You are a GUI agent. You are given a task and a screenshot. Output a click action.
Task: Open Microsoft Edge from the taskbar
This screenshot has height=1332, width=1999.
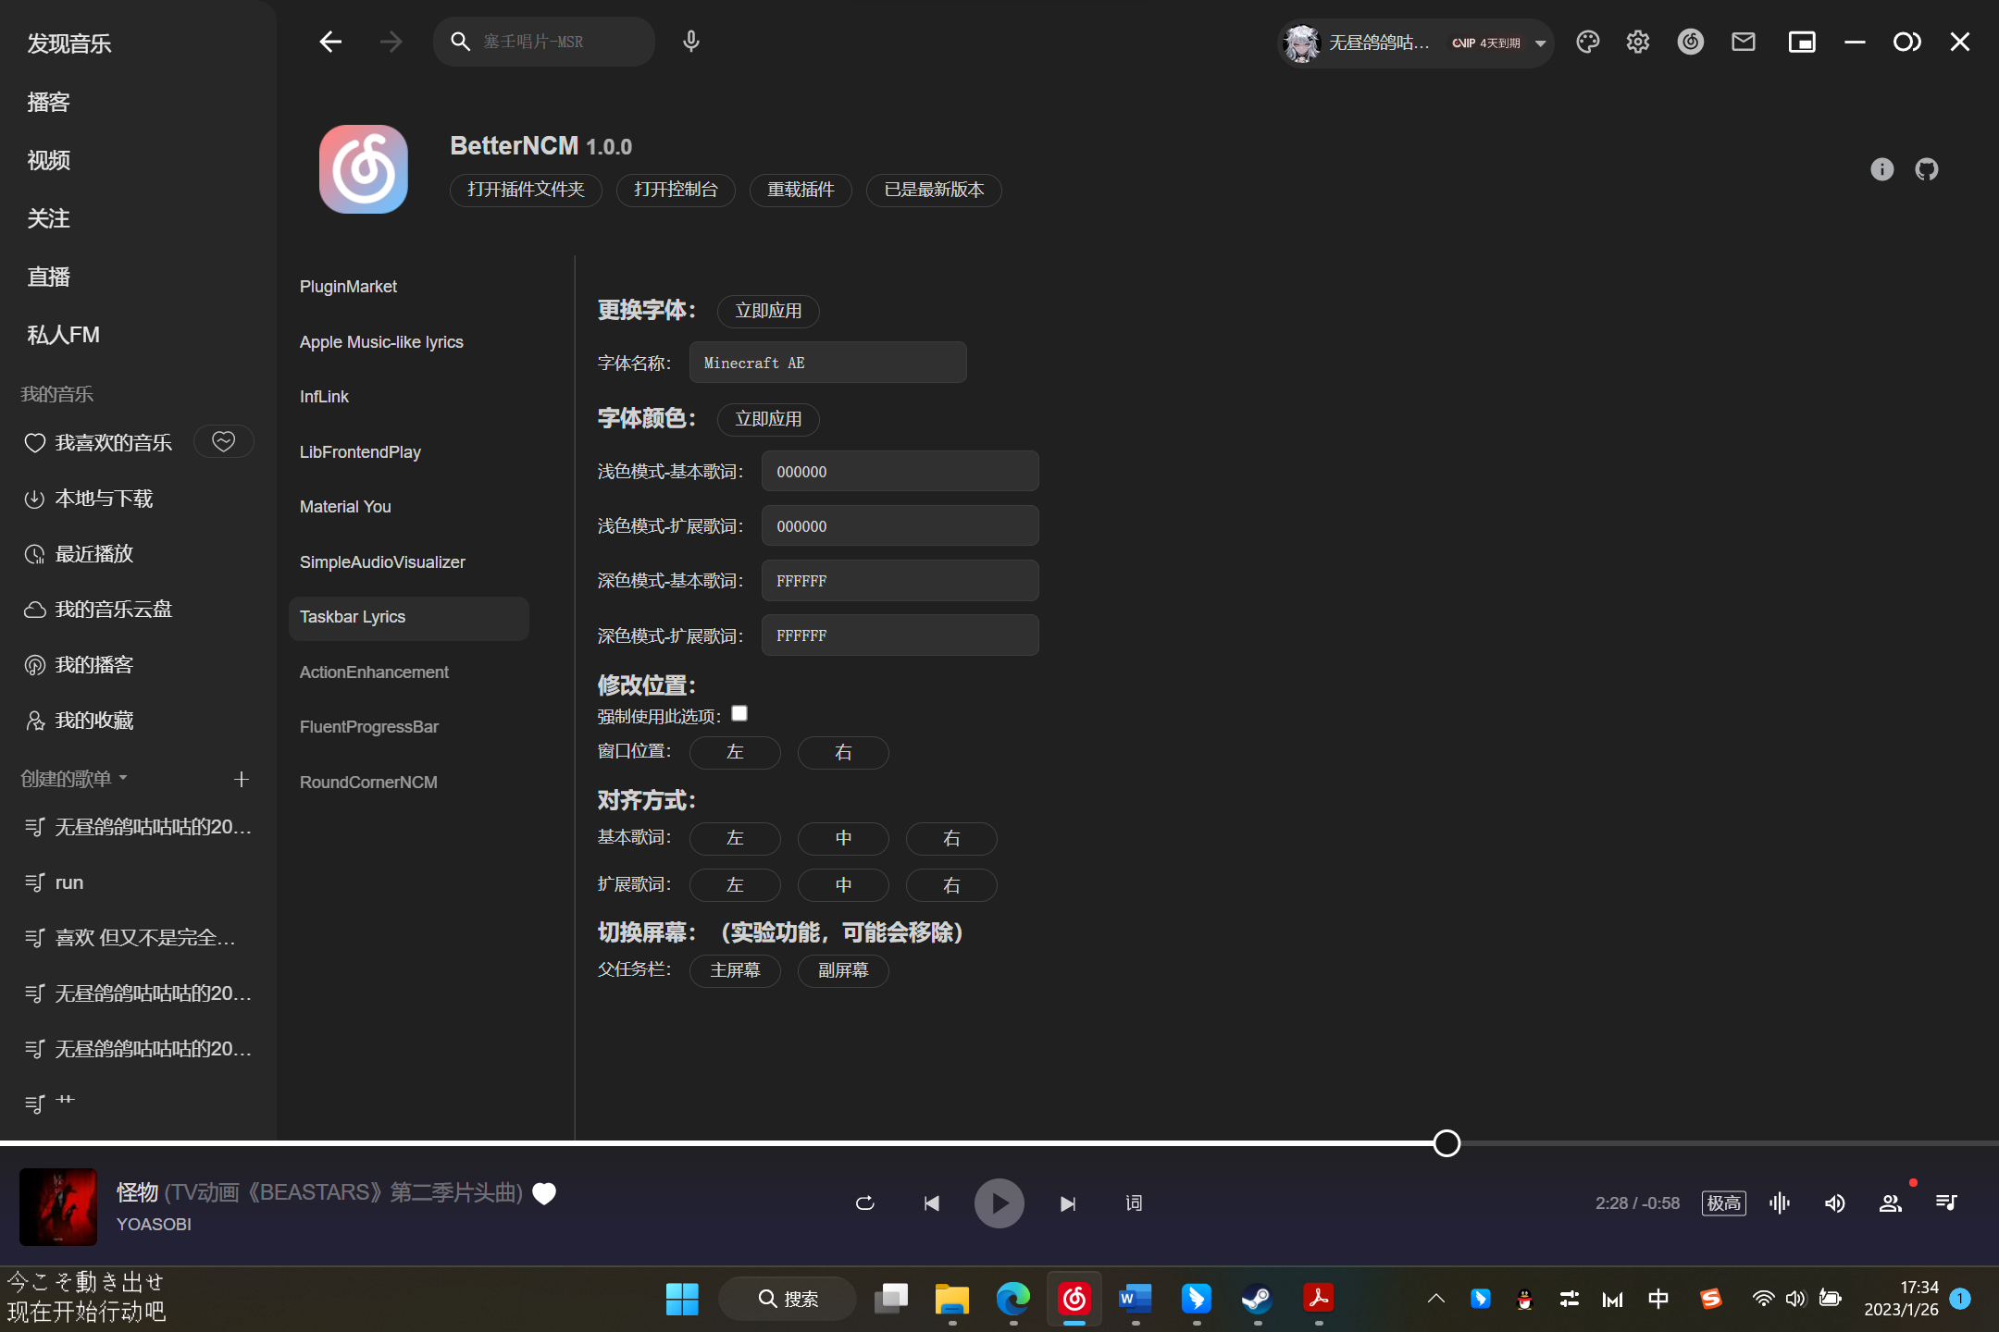point(1013,1299)
